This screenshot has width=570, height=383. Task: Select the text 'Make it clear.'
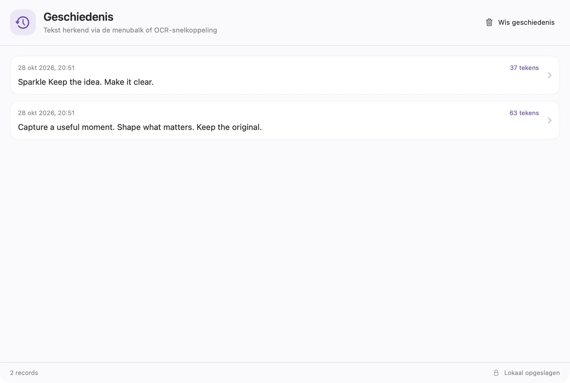[129, 82]
